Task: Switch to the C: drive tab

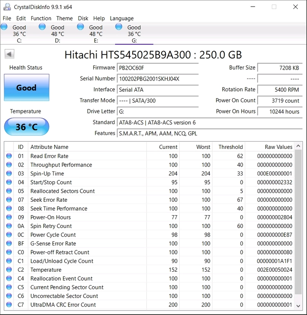Action: click(x=19, y=34)
